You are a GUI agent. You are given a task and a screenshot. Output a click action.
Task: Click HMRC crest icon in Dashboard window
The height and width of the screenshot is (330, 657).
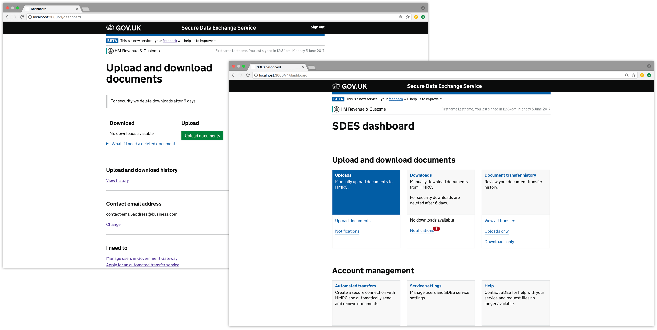(110, 51)
